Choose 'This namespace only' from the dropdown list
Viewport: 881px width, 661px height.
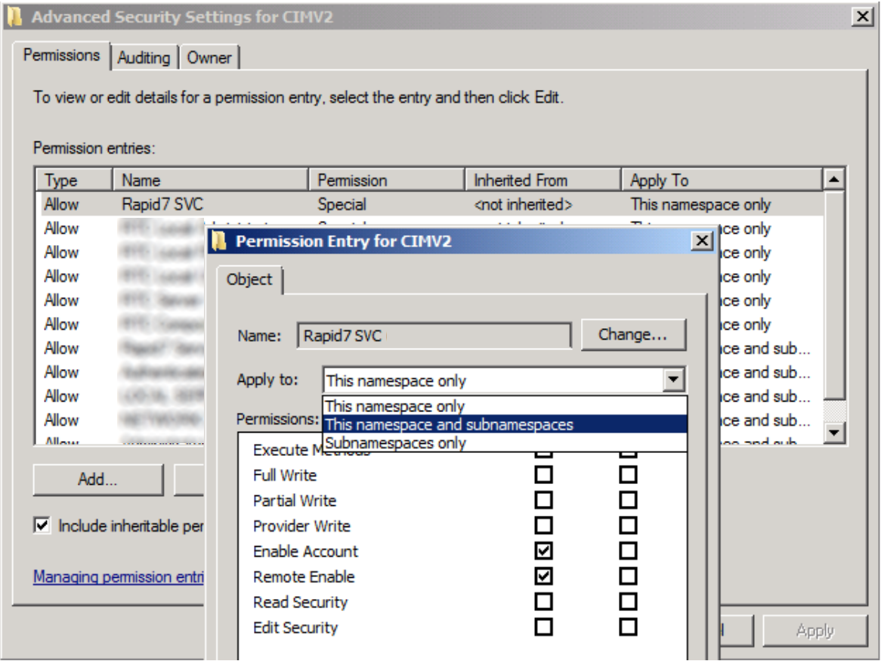(x=505, y=406)
